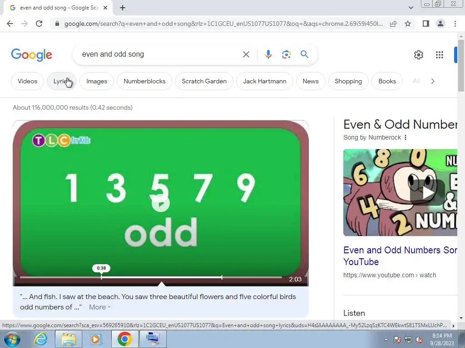The height and width of the screenshot is (348, 465).
Task: Open Action Center flag tray icon
Action: coord(397,339)
